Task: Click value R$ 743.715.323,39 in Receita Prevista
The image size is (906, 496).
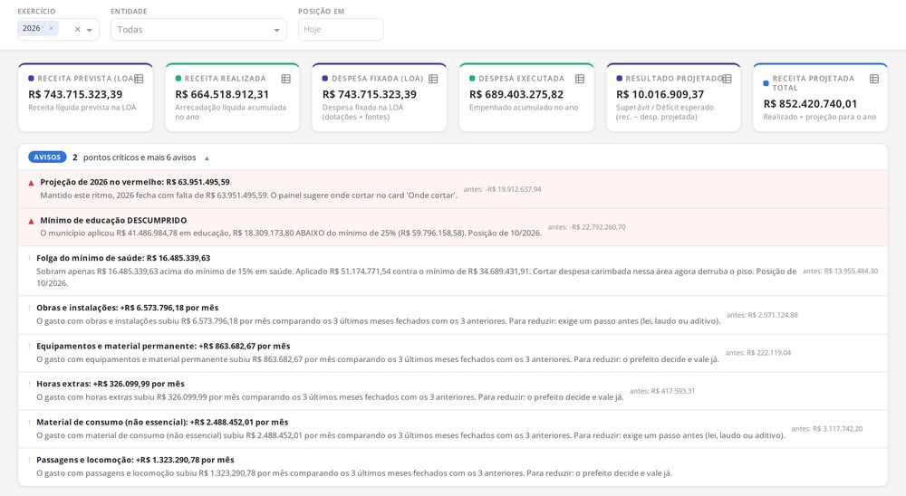Action: (x=75, y=94)
